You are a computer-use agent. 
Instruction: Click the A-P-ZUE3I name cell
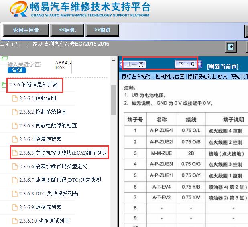[x=161, y=164]
